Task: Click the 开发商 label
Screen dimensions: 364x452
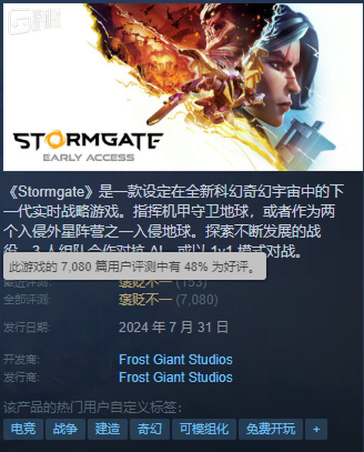Action: point(21,360)
